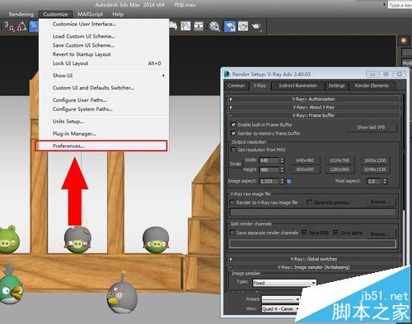The width and height of the screenshot is (412, 324).
Task: Toggle the Percent Snap toolbar icon
Action: [34, 26]
